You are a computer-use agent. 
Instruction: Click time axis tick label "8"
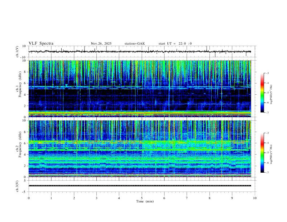[x=209, y=198]
